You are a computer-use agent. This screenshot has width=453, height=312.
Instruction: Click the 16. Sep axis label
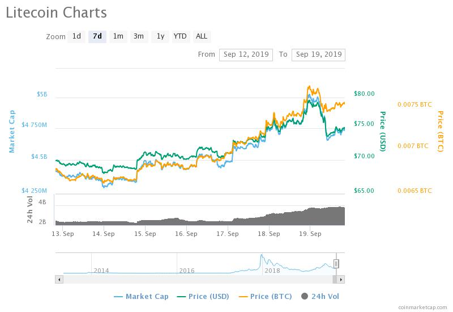186,234
